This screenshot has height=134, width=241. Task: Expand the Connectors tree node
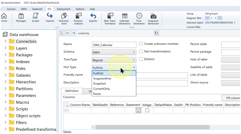pos(6,41)
